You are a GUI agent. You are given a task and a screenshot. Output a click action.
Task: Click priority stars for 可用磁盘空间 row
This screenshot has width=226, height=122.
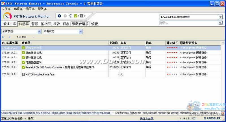[x=172, y=62]
